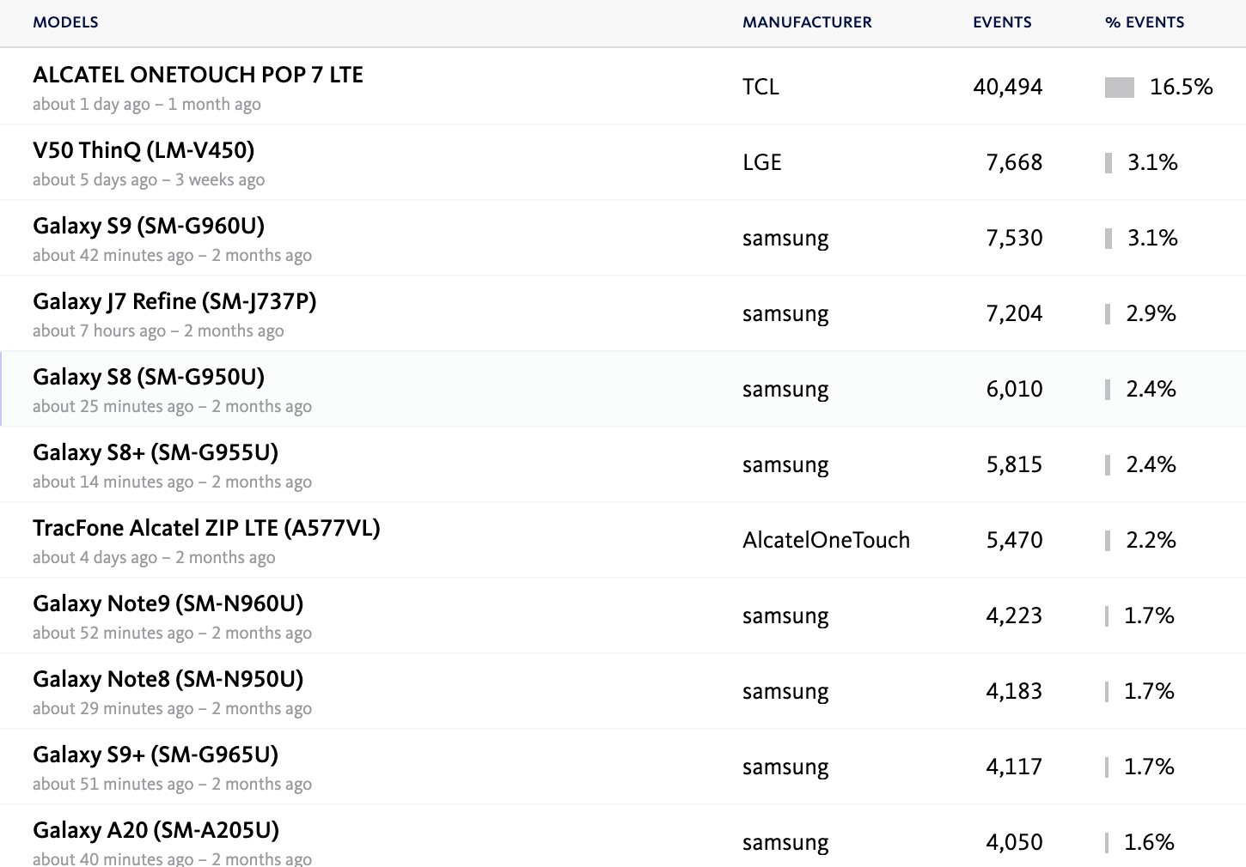Image resolution: width=1246 pixels, height=867 pixels.
Task: Open Galaxy S8 (SM-G950U) model
Action: [149, 377]
